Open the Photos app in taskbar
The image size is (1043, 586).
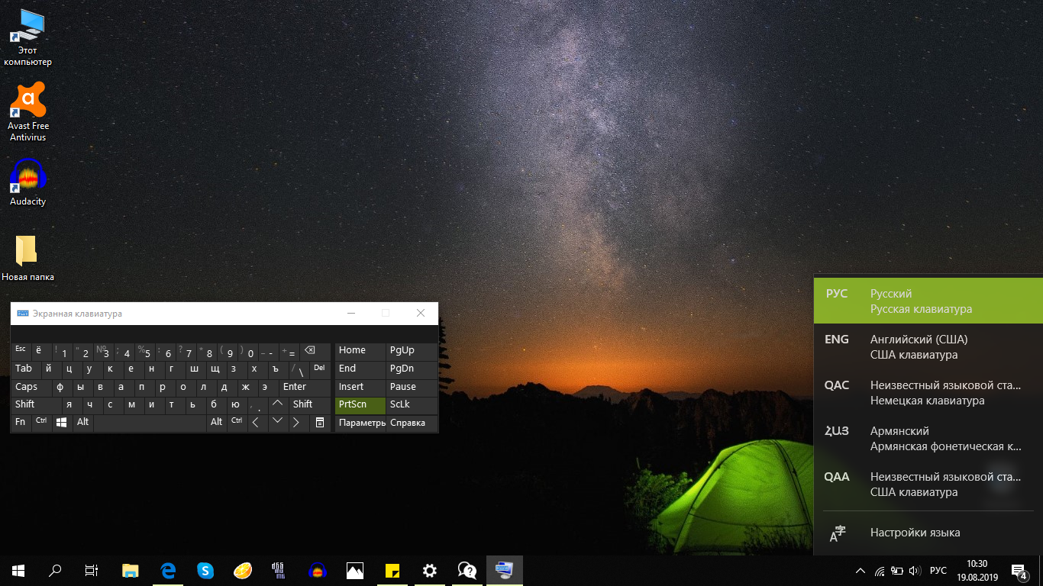(x=355, y=570)
